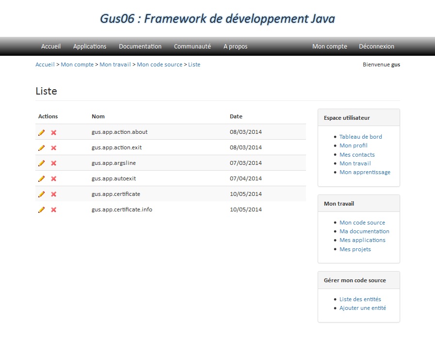Click date 07/03/2014 of gus.app.argsline
Viewport: 435px width, 338px height.
coord(246,163)
